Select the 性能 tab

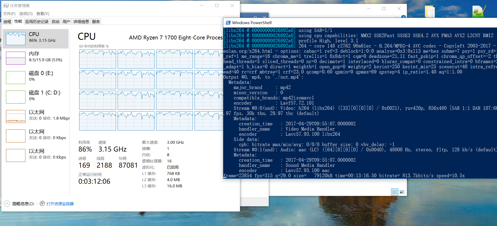point(18,21)
